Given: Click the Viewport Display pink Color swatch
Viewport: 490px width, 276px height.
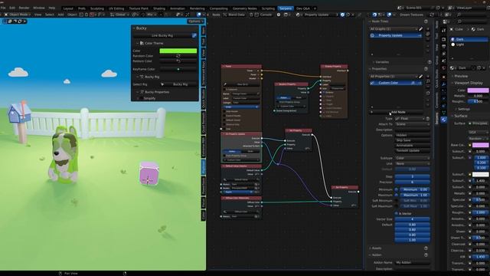Looking at the screenshot, I should [x=478, y=90].
